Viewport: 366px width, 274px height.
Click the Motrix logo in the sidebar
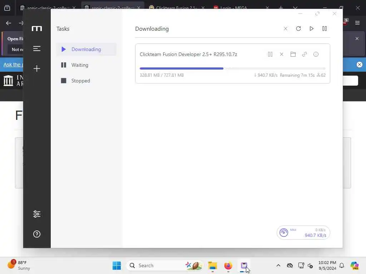click(37, 29)
